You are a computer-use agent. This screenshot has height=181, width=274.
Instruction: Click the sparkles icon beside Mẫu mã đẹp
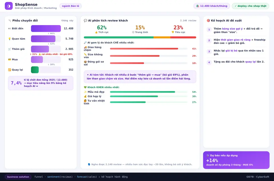[x=85, y=92]
